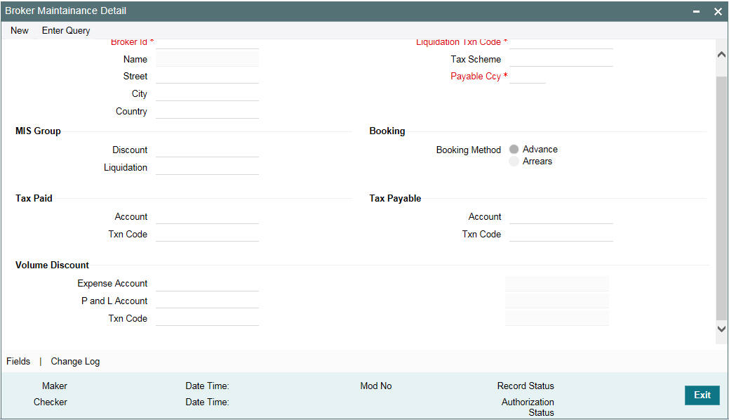Focus the Payable Ccy field

pos(527,77)
